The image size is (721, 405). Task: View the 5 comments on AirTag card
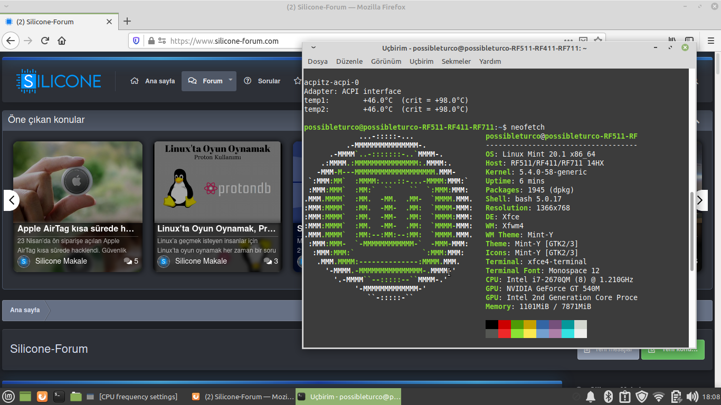(x=131, y=261)
